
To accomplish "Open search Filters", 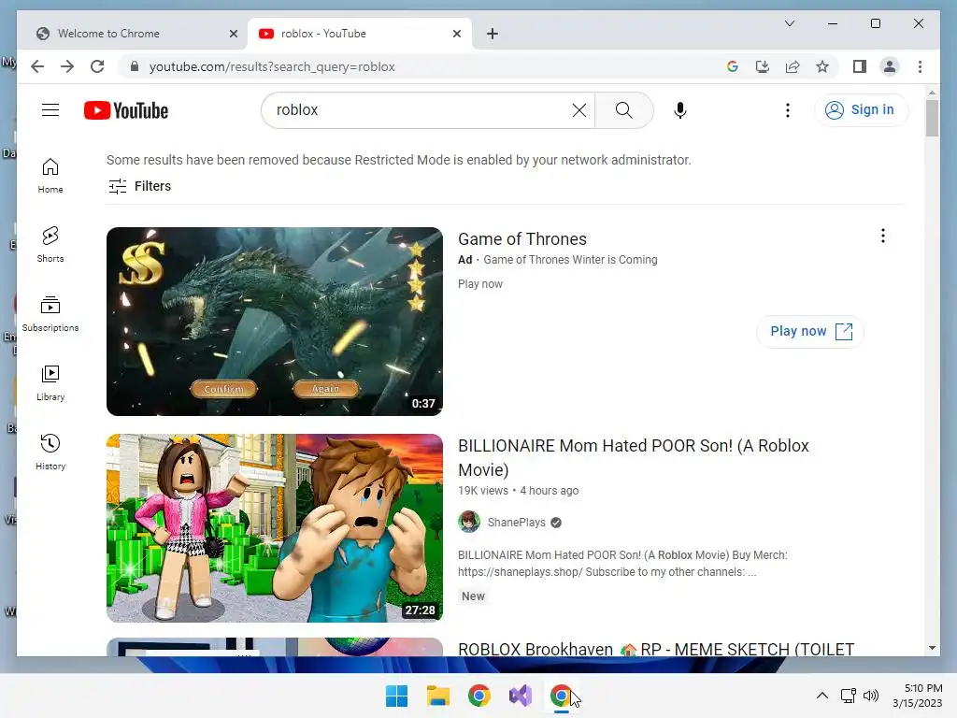I will tap(140, 186).
